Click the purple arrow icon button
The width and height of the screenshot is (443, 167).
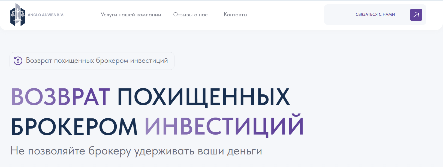(416, 15)
